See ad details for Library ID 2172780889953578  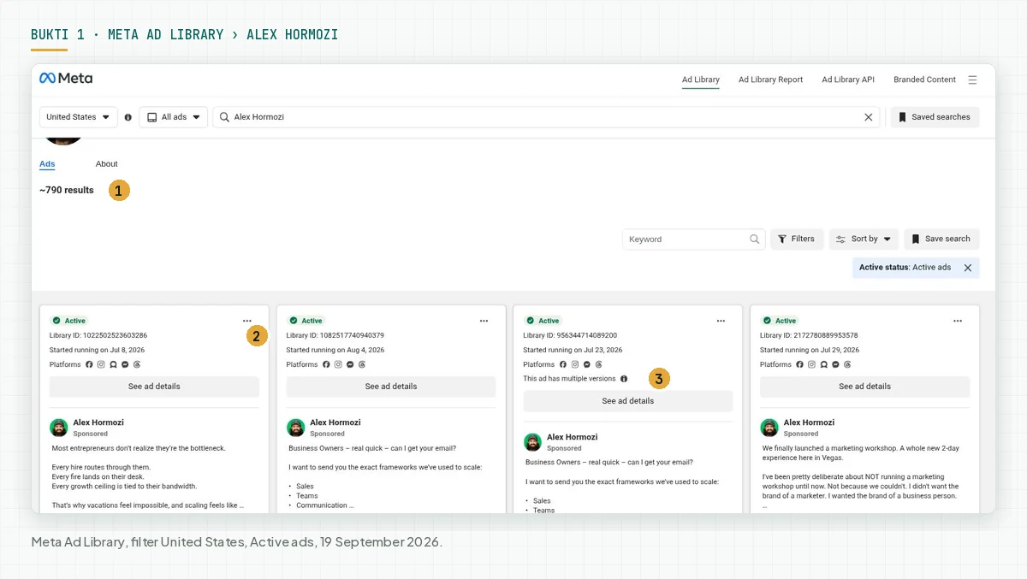[x=865, y=387]
